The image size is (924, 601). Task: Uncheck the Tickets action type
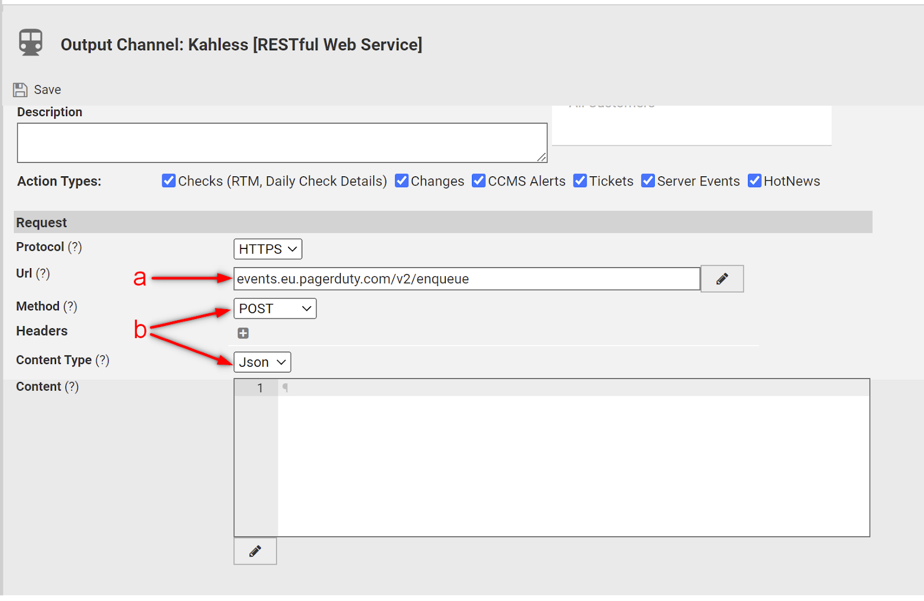click(x=580, y=181)
